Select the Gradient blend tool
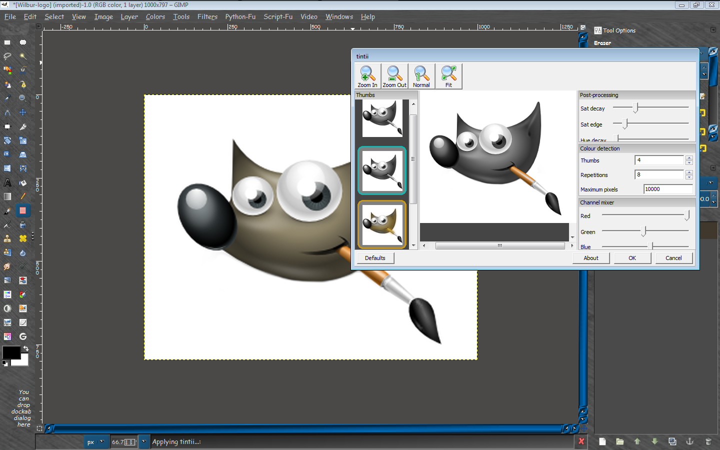720x450 pixels. pos(7,196)
